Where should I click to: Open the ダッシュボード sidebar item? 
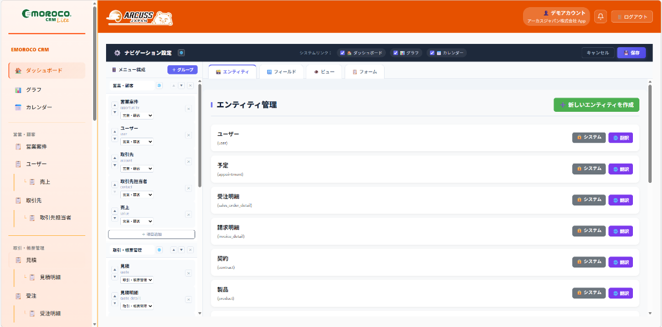coord(47,70)
